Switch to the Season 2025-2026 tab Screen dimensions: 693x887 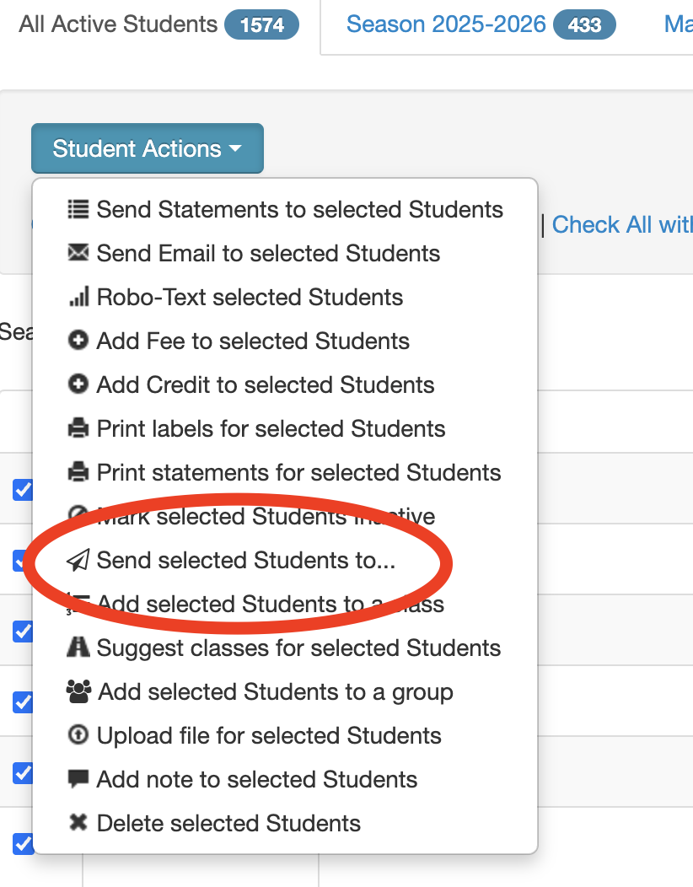coord(481,25)
